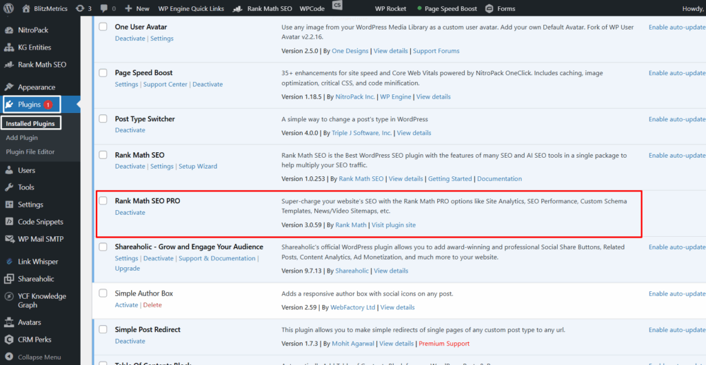Click the Link Whisper sidebar icon

[8, 262]
